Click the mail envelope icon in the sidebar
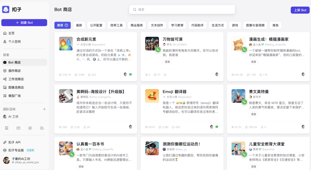 coord(18,128)
